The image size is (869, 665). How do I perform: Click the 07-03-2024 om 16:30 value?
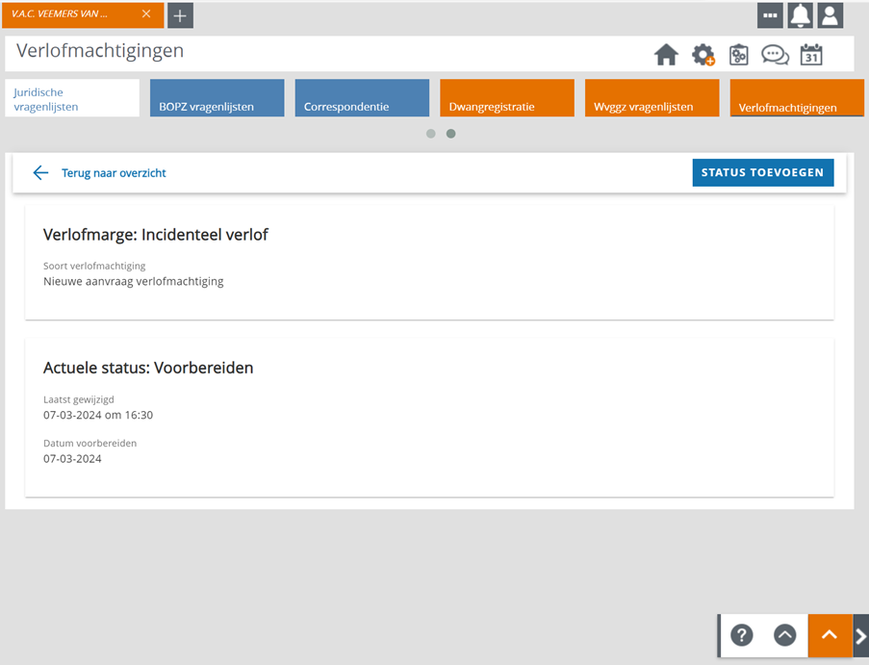pyautogui.click(x=98, y=415)
